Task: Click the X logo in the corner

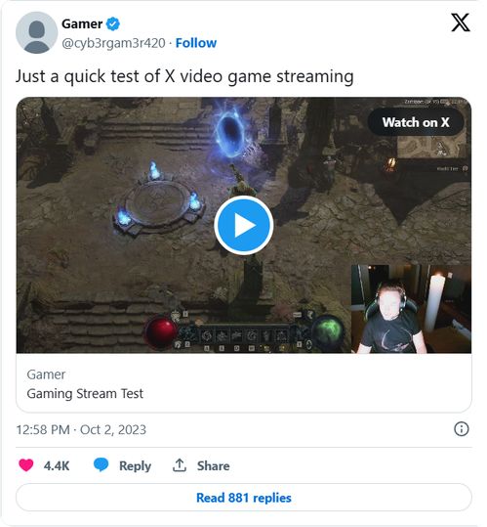Action: tap(461, 22)
